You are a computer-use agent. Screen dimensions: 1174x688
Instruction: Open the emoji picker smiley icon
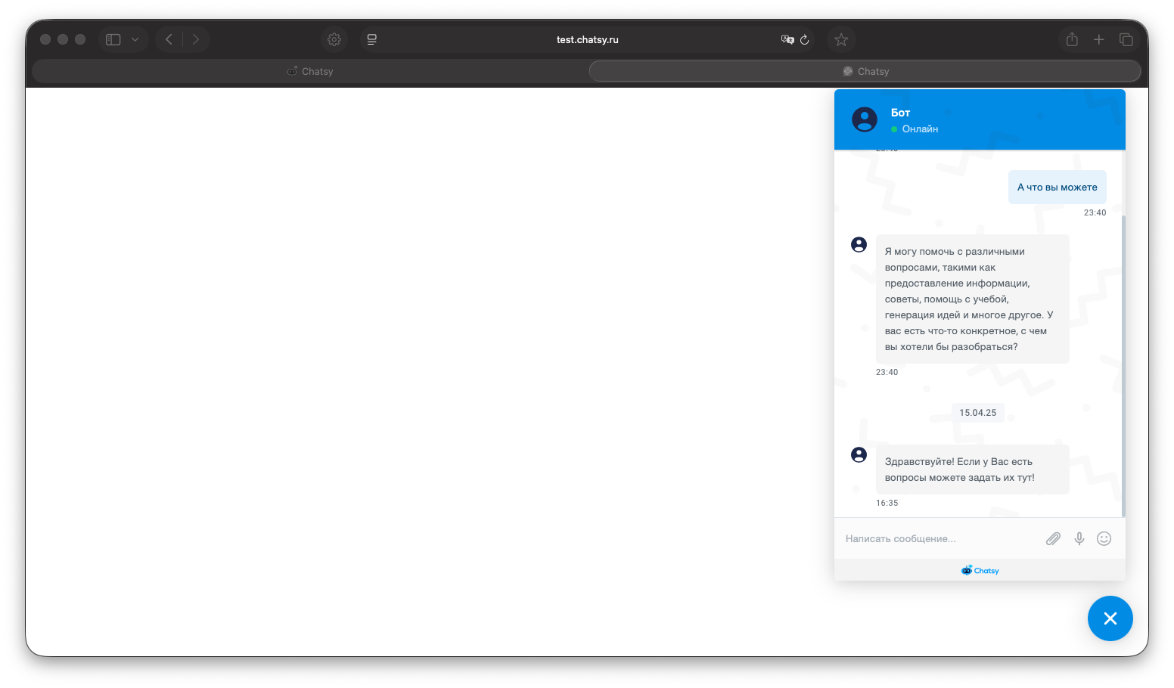pos(1104,538)
